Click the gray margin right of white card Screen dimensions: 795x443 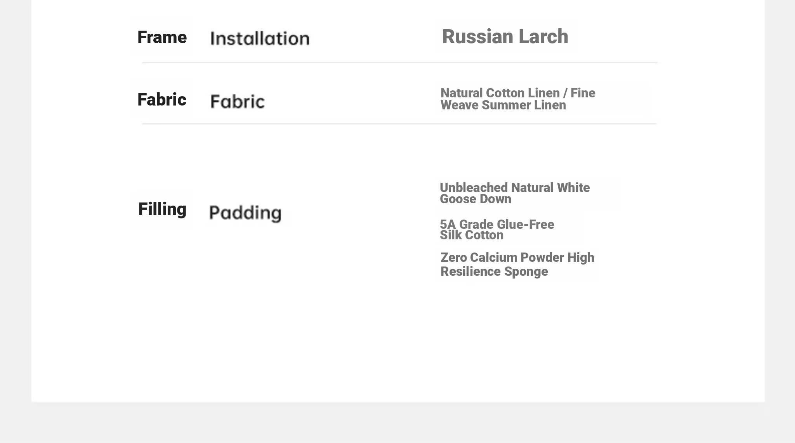pyautogui.click(x=780, y=202)
